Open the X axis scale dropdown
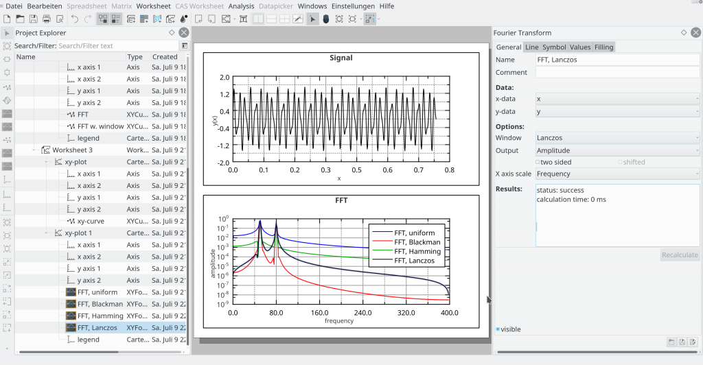703x365 pixels. click(617, 174)
